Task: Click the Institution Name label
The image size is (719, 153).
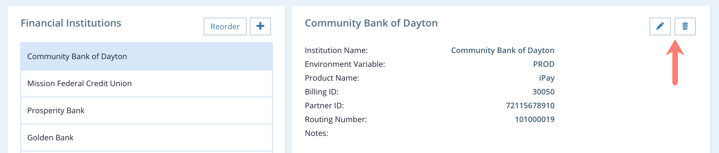Action: (x=336, y=50)
